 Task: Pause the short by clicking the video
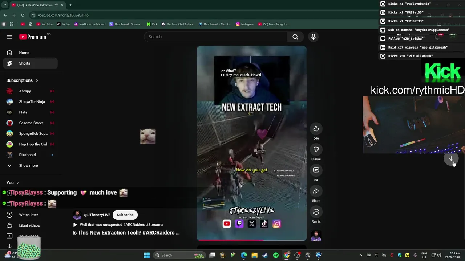coord(252,143)
